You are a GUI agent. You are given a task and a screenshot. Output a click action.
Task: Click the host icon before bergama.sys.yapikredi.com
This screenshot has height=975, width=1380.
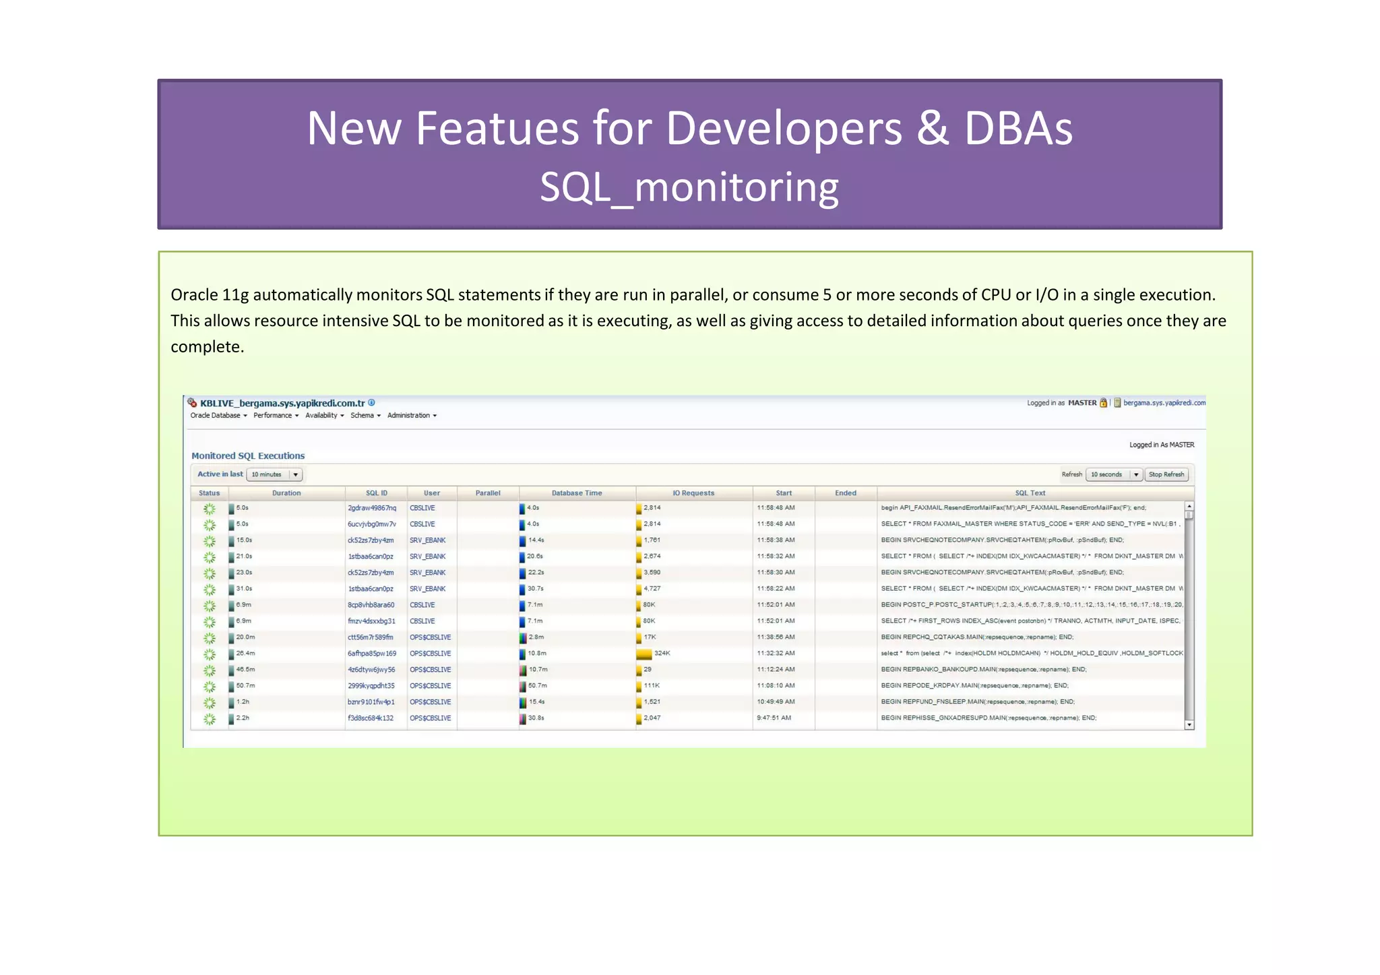pos(1117,403)
